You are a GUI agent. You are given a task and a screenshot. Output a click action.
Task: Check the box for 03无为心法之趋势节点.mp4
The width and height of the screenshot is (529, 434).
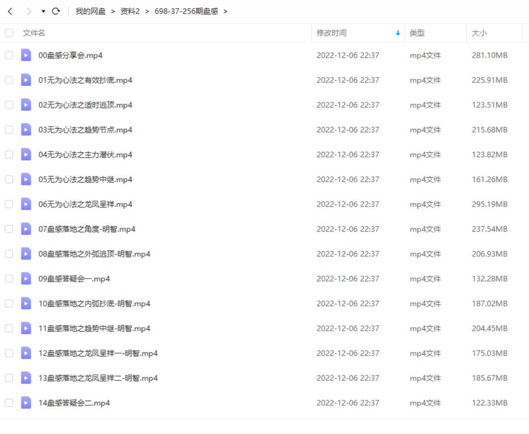click(9, 130)
